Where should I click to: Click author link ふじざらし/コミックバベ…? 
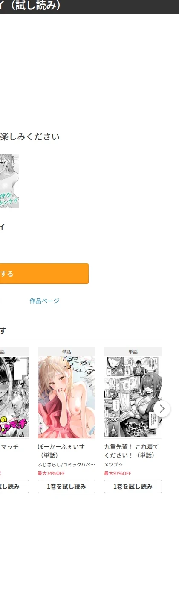(66, 465)
